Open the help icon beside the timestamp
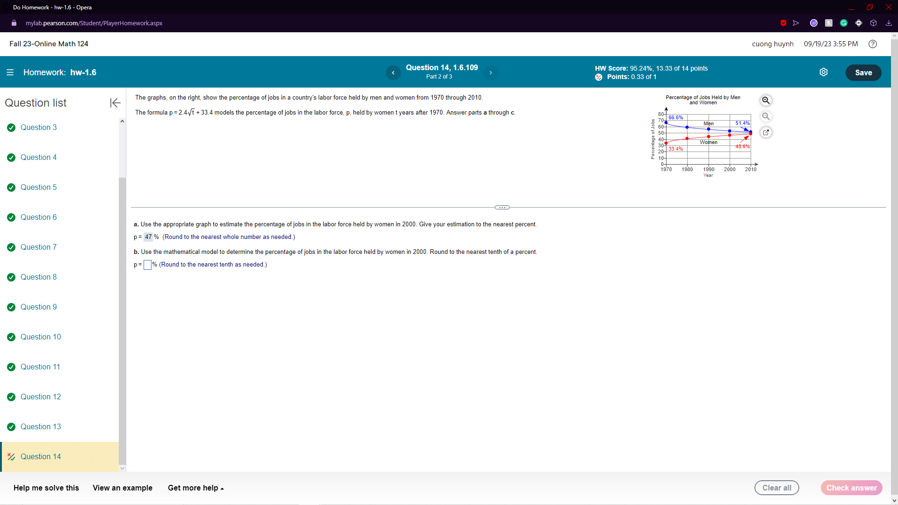This screenshot has height=505, width=898. tap(873, 43)
